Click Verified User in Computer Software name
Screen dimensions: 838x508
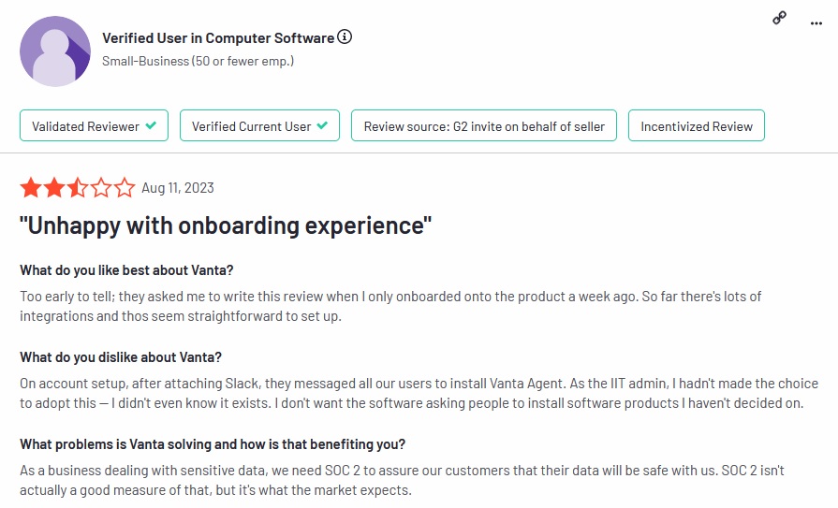pos(217,38)
